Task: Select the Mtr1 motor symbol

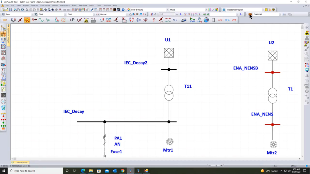Action: tap(170, 142)
